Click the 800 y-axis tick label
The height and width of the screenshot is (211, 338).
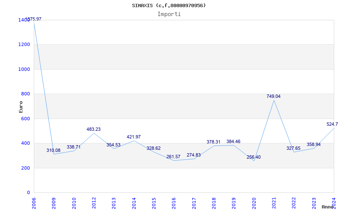click(25, 94)
